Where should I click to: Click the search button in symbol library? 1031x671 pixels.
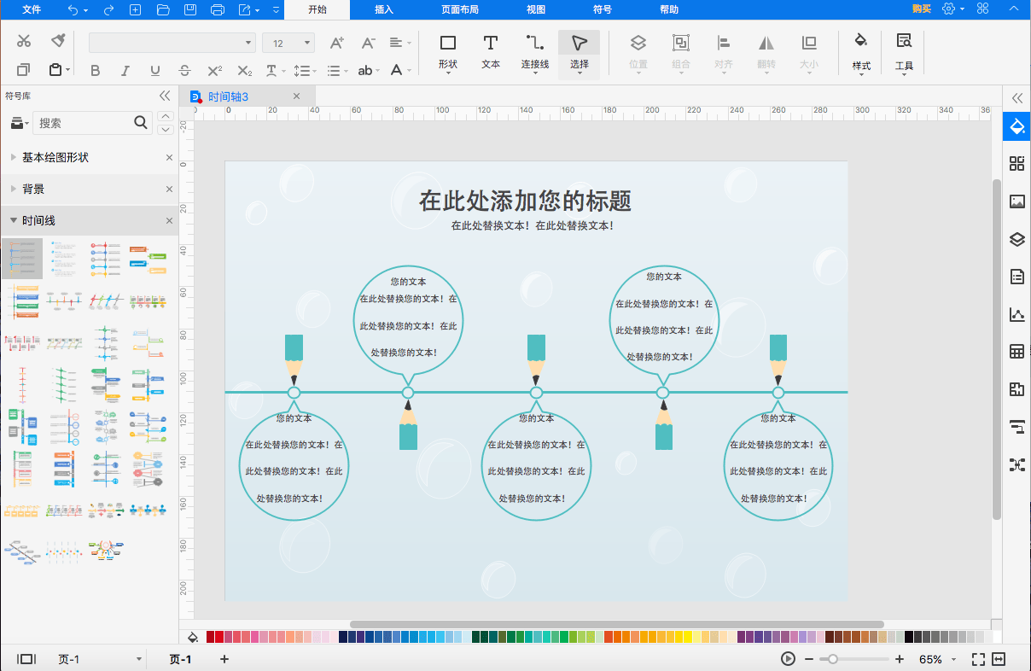[x=141, y=123]
